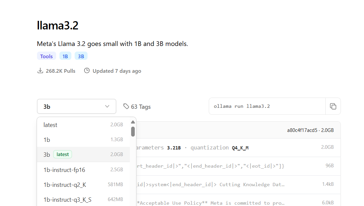This screenshot has height=206, width=364.
Task: Click the clock updated icon
Action: click(x=87, y=71)
